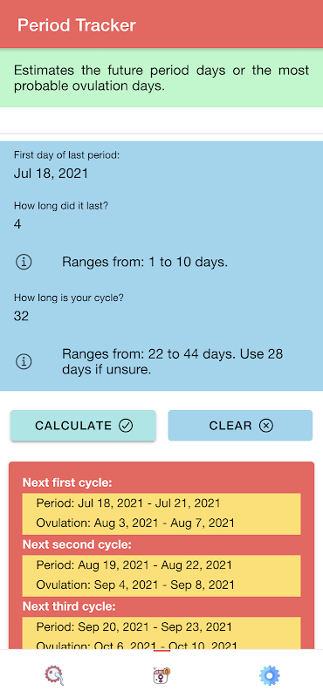Viewport: 323px width, 698px height.
Task: Click the checkmark icon on the Calculate button
Action: (126, 426)
